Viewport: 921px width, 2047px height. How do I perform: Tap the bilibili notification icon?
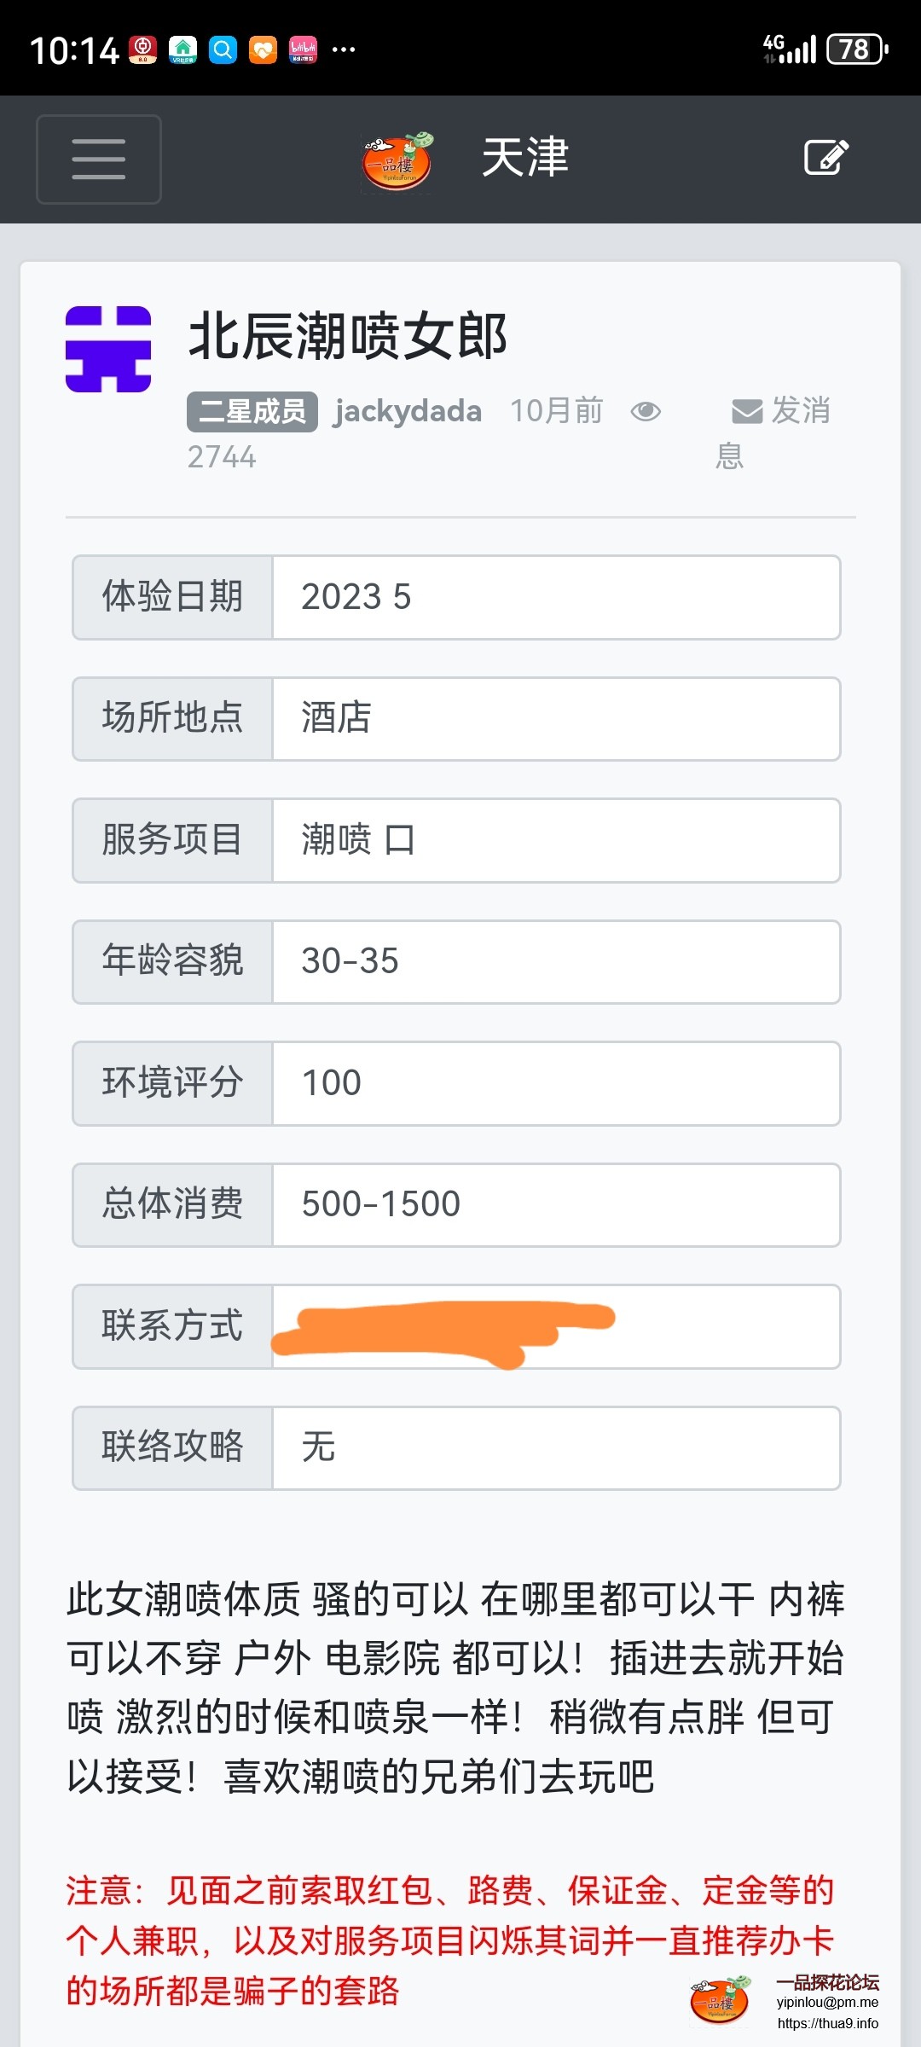point(303,49)
